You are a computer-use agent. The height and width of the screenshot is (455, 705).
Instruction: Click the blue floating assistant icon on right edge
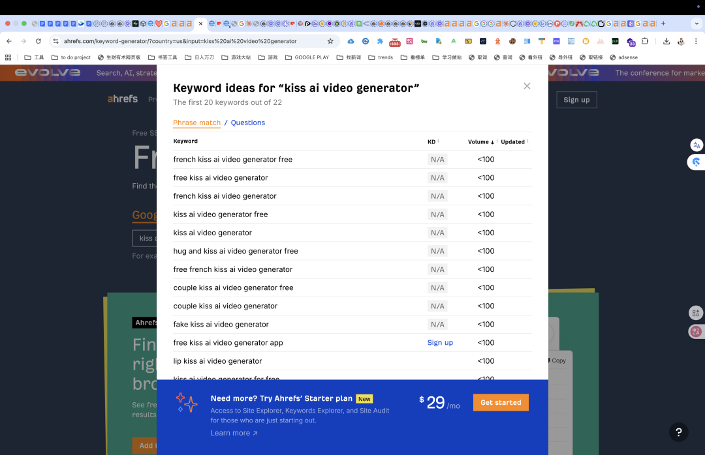pos(697,162)
